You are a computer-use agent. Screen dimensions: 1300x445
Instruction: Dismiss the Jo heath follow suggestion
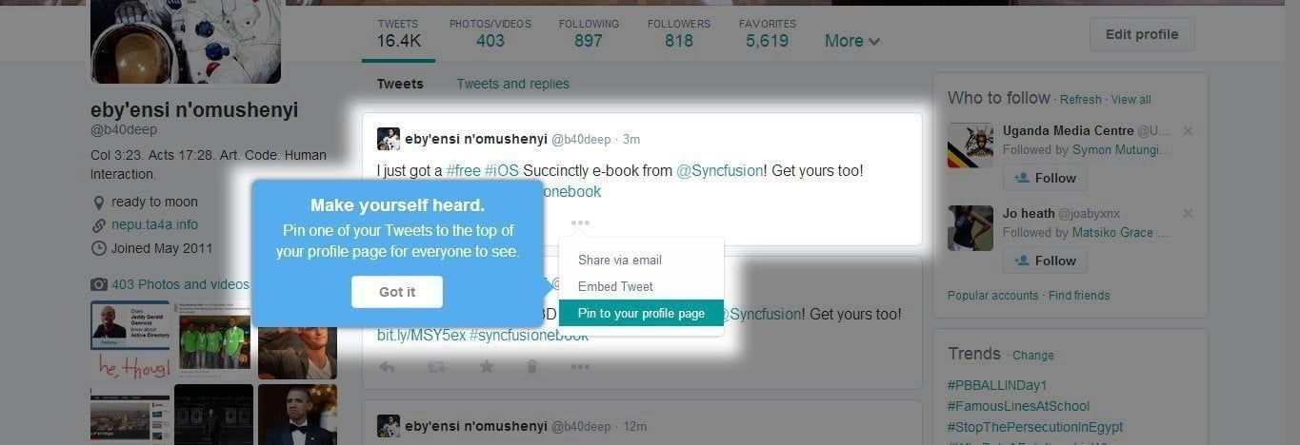[1188, 214]
